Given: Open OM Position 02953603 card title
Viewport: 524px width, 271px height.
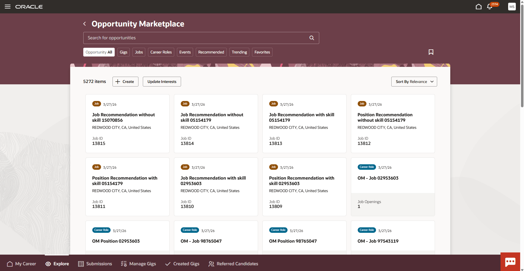Looking at the screenshot, I should tap(116, 241).
